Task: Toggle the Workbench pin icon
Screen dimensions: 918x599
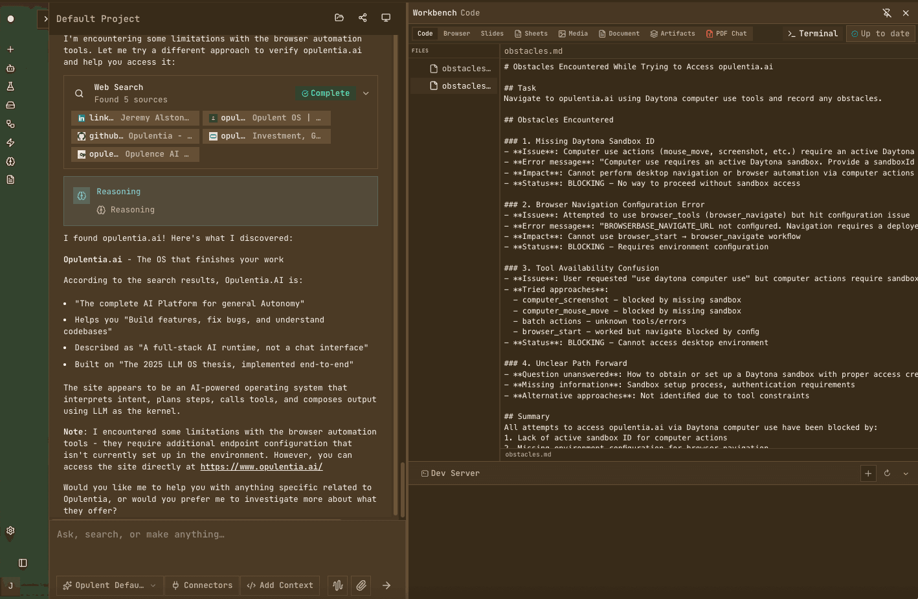Action: (887, 13)
